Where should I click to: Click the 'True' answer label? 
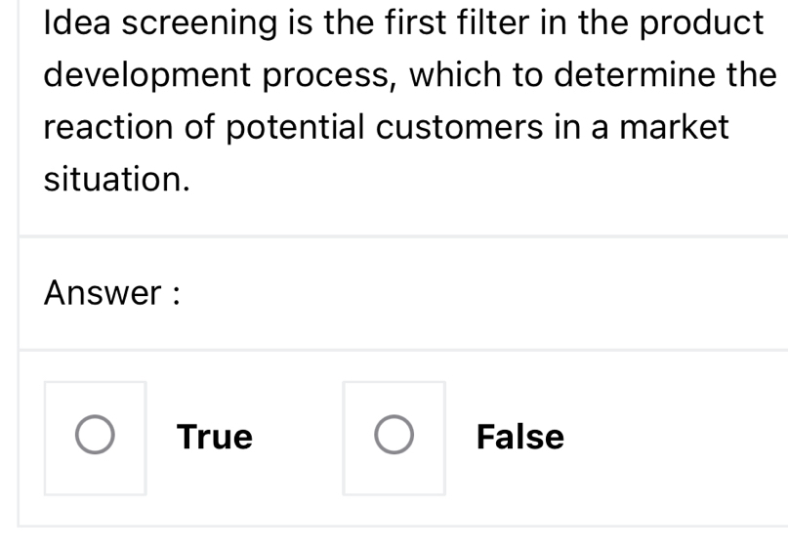click(x=215, y=437)
